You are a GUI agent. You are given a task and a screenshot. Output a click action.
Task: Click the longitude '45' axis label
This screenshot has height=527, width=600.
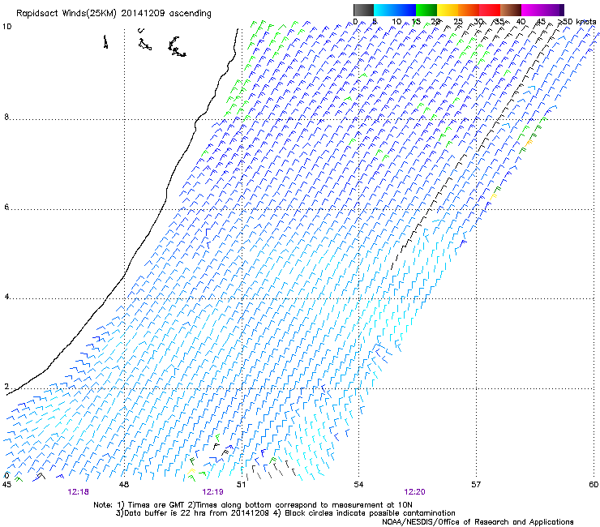pos(6,485)
